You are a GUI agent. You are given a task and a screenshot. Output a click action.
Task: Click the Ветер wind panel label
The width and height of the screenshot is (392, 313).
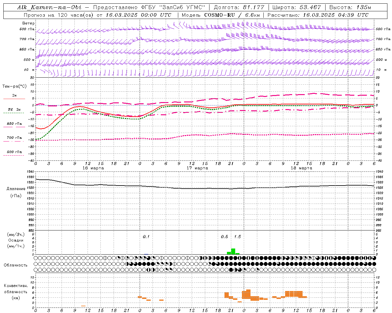click(28, 23)
